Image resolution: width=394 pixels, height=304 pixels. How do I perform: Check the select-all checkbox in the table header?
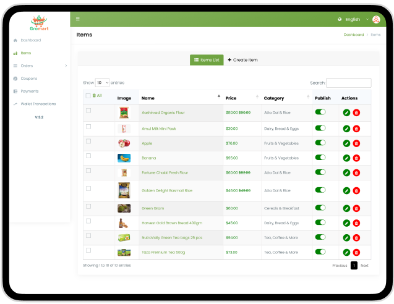point(88,96)
